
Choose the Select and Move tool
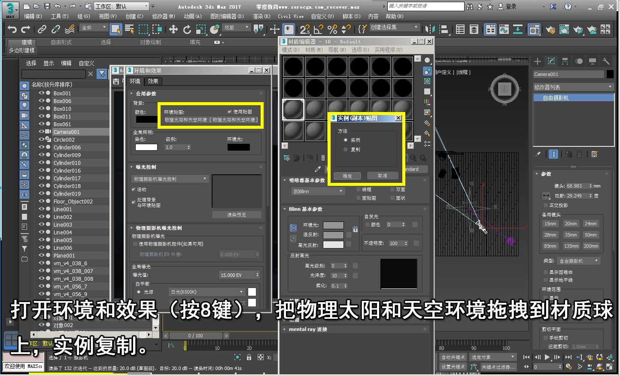click(173, 29)
